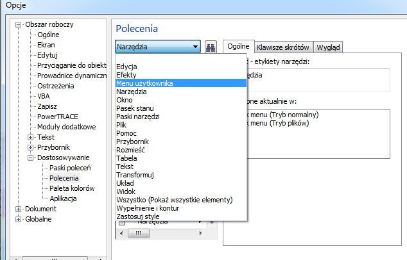Expand the Globalne tree node
This screenshot has width=407, height=260.
(19, 219)
